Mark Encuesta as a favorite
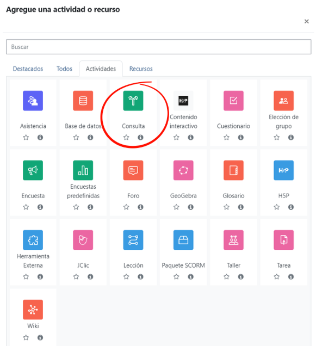Screen dimensions: 316x346 (x=26, y=207)
